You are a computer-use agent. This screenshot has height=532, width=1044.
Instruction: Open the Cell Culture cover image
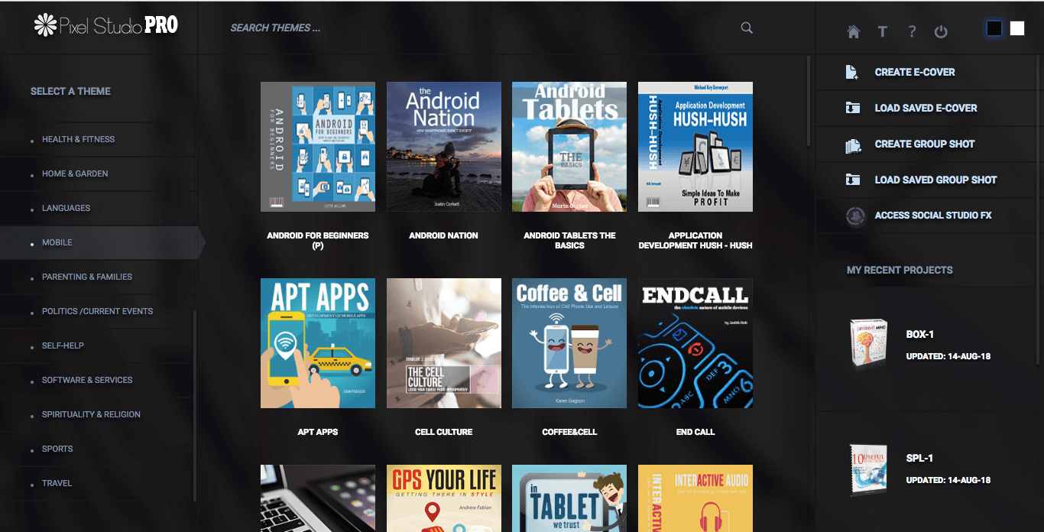pos(444,343)
